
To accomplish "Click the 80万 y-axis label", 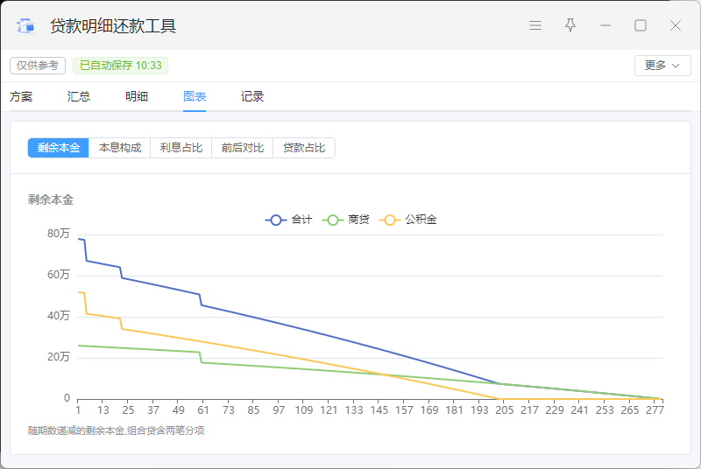I will coord(59,234).
